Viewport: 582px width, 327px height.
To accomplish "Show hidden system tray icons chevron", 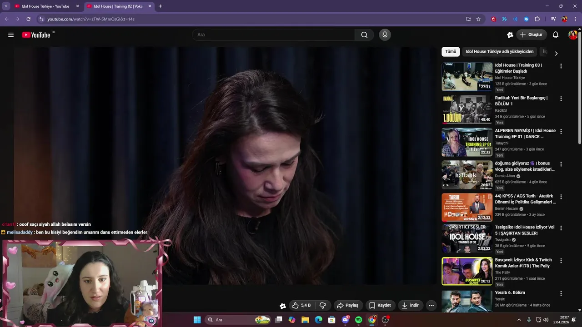I will pos(519,320).
